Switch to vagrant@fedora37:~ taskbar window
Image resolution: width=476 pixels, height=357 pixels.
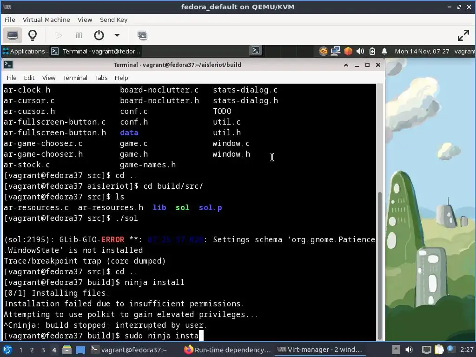coord(129,350)
